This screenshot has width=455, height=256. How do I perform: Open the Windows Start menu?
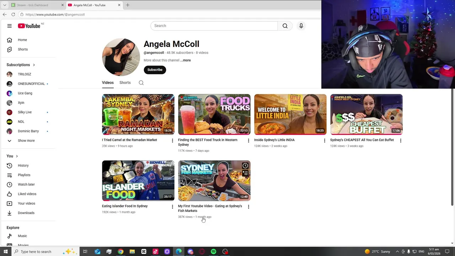click(x=5, y=251)
